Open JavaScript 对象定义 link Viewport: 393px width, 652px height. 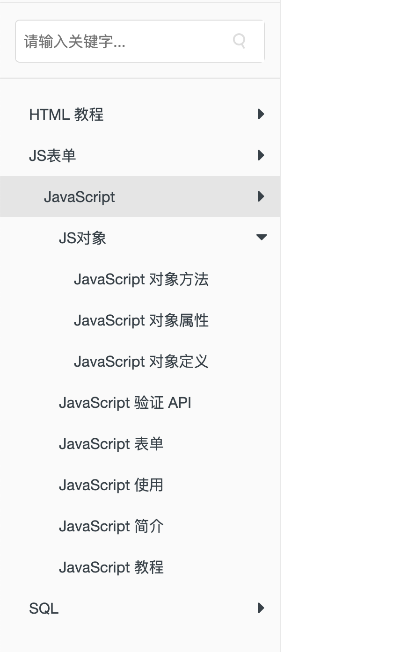pos(141,362)
